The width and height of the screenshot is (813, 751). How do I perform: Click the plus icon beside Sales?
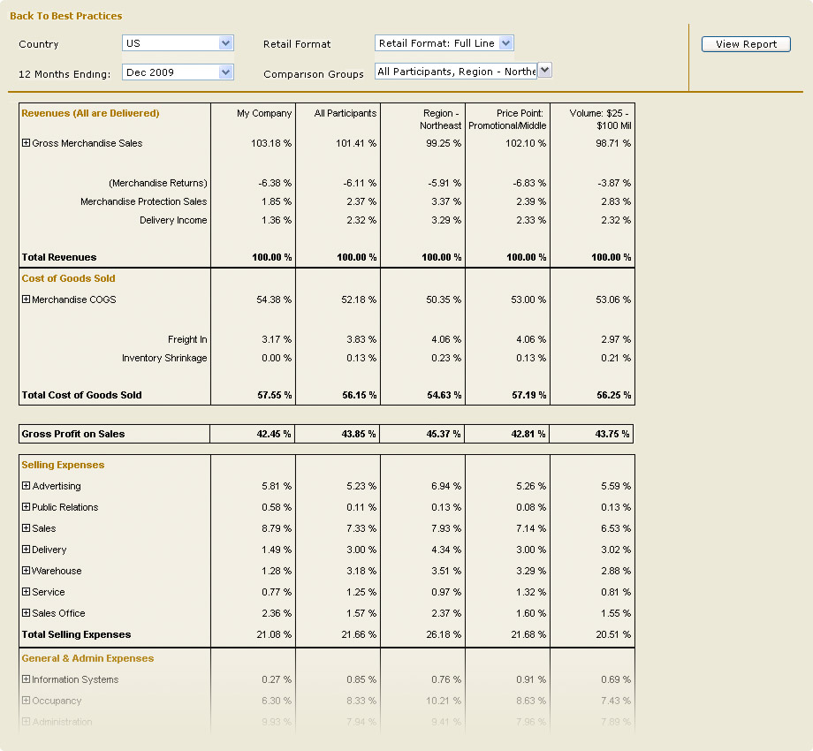click(27, 528)
